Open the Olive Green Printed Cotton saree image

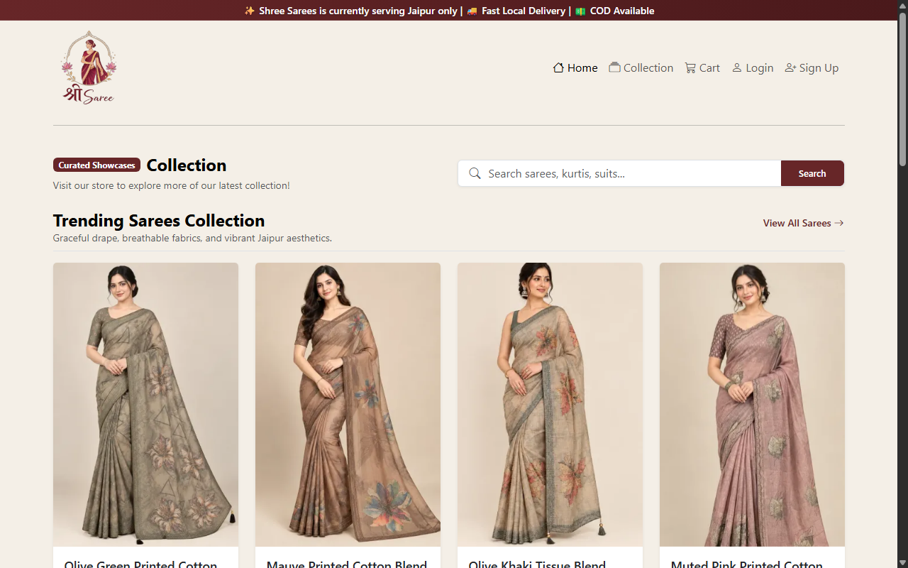click(145, 405)
